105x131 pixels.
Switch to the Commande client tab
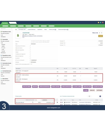22,30
